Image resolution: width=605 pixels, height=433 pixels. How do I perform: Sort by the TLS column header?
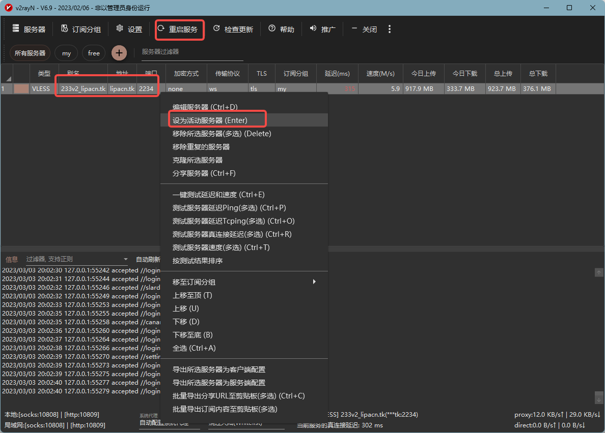(x=262, y=74)
